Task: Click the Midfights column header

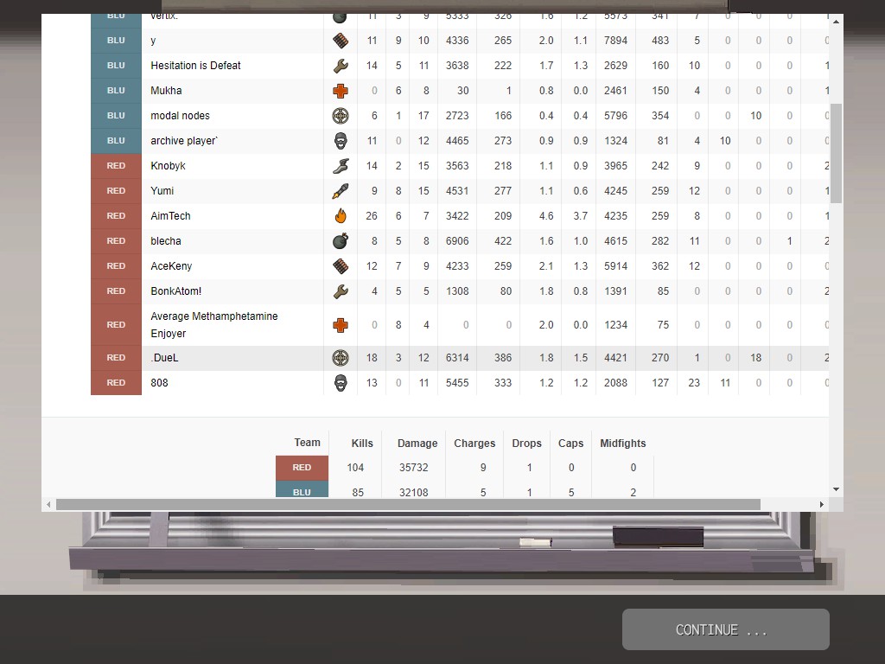Action: coord(622,444)
